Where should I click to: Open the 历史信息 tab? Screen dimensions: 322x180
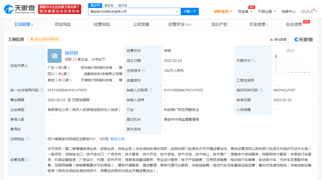pyautogui.click(x=259, y=25)
